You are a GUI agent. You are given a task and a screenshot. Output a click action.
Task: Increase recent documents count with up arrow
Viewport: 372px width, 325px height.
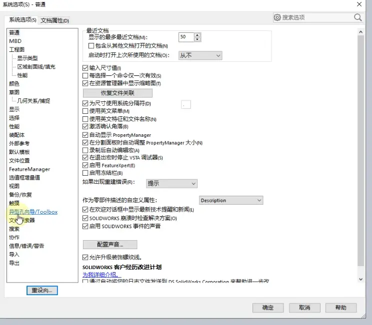[197, 35]
